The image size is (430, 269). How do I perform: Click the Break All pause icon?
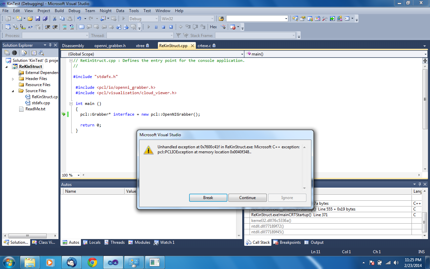[156, 27]
